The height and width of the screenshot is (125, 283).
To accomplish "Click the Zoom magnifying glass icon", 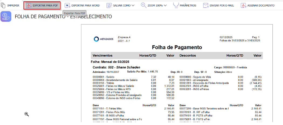I will click(143, 5).
